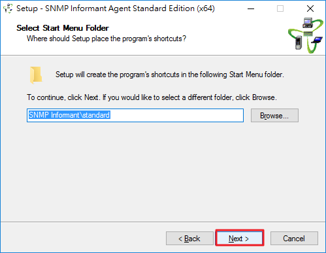326x253 pixels.
Task: Click the server tower icon in the logo
Action: coord(299,42)
